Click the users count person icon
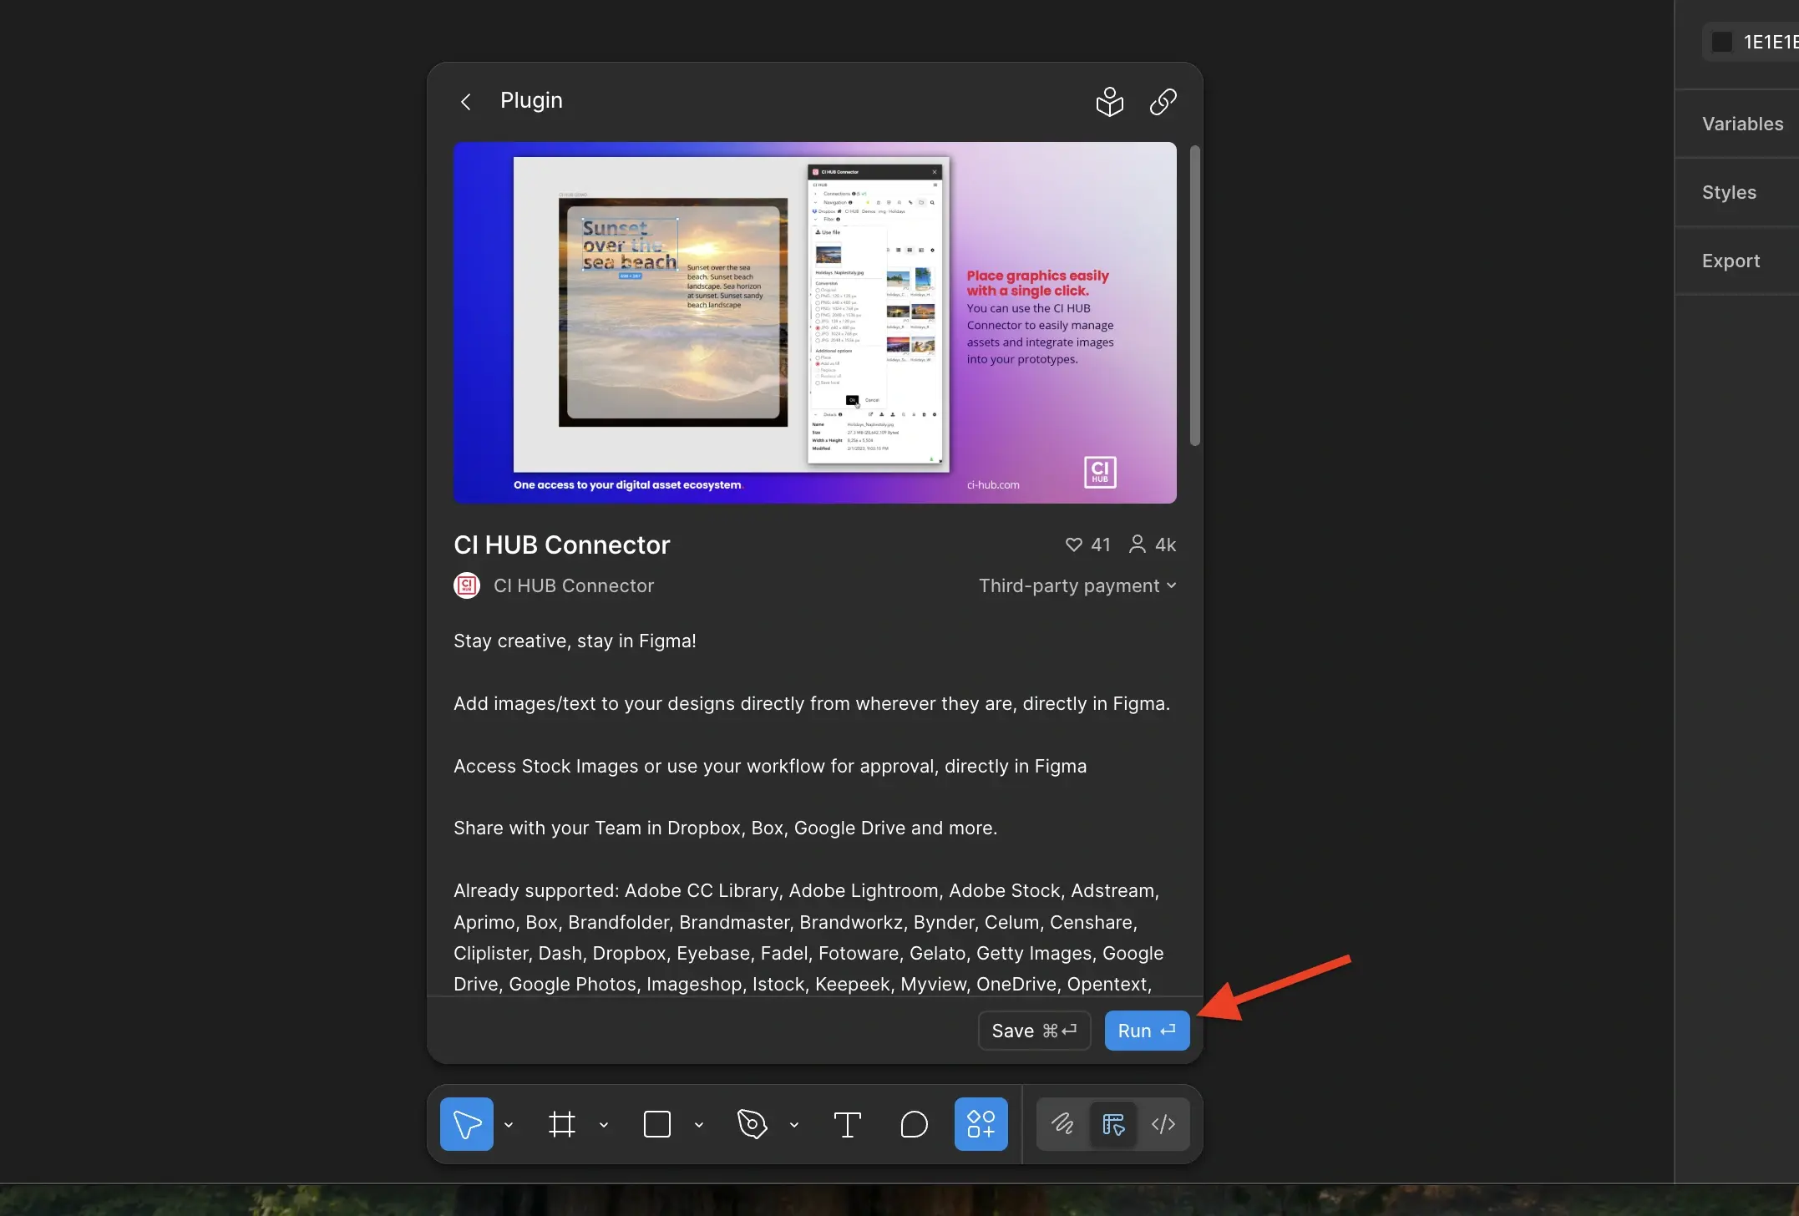Screen dimensions: 1799x1216 [1137, 545]
